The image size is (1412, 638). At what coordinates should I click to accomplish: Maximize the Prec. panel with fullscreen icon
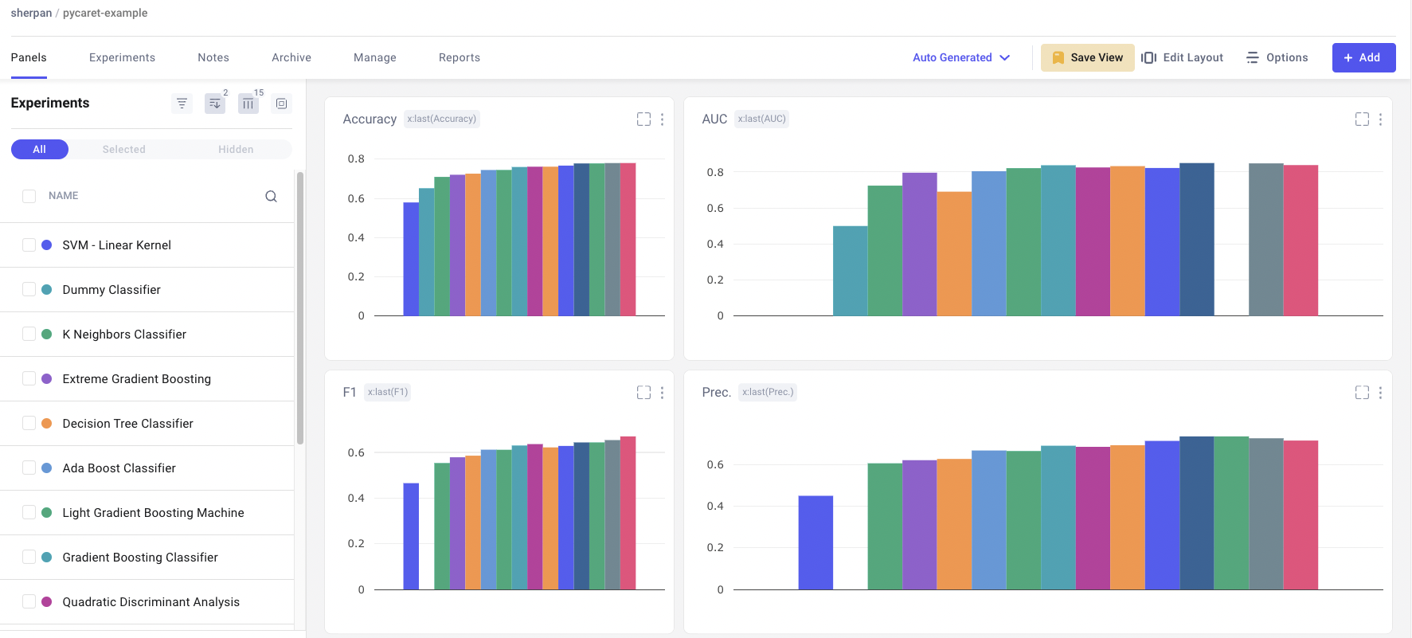point(1362,393)
